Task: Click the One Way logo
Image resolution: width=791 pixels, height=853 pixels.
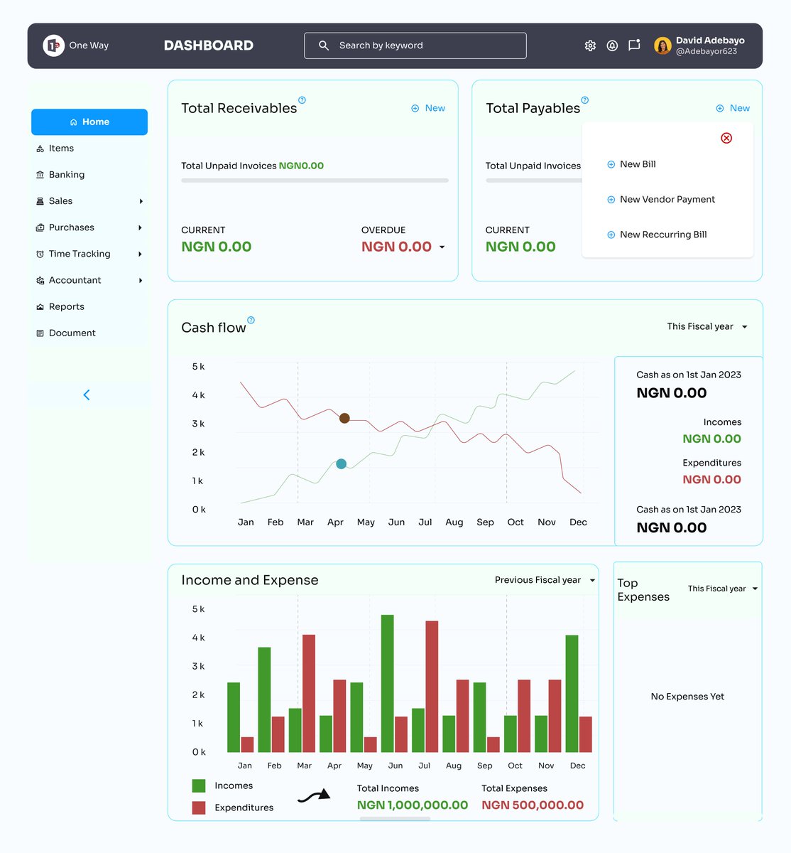Action: [54, 45]
